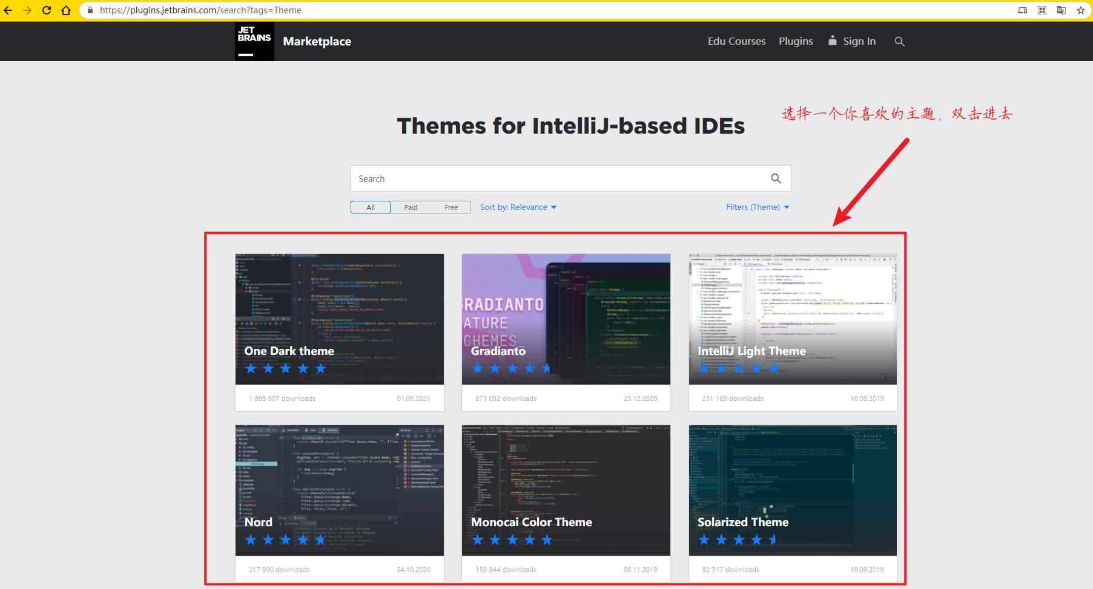This screenshot has height=589, width=1093.
Task: Open the Nord theme thumbnail
Action: tap(340, 490)
